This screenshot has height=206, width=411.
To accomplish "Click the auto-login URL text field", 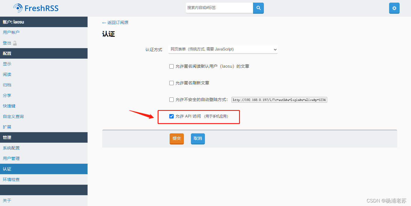I will click(279, 99).
